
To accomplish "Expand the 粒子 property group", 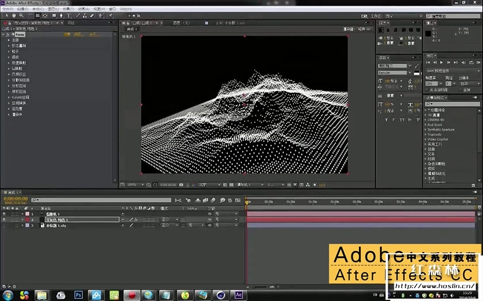I will coord(9,51).
